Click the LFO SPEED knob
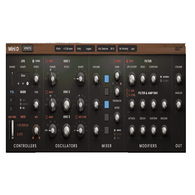This screenshot has height=195, width=195. pyautogui.click(x=36, y=79)
